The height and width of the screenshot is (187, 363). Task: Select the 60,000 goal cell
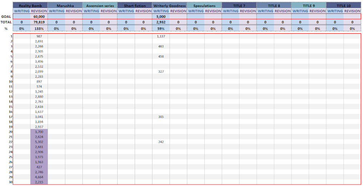39,17
